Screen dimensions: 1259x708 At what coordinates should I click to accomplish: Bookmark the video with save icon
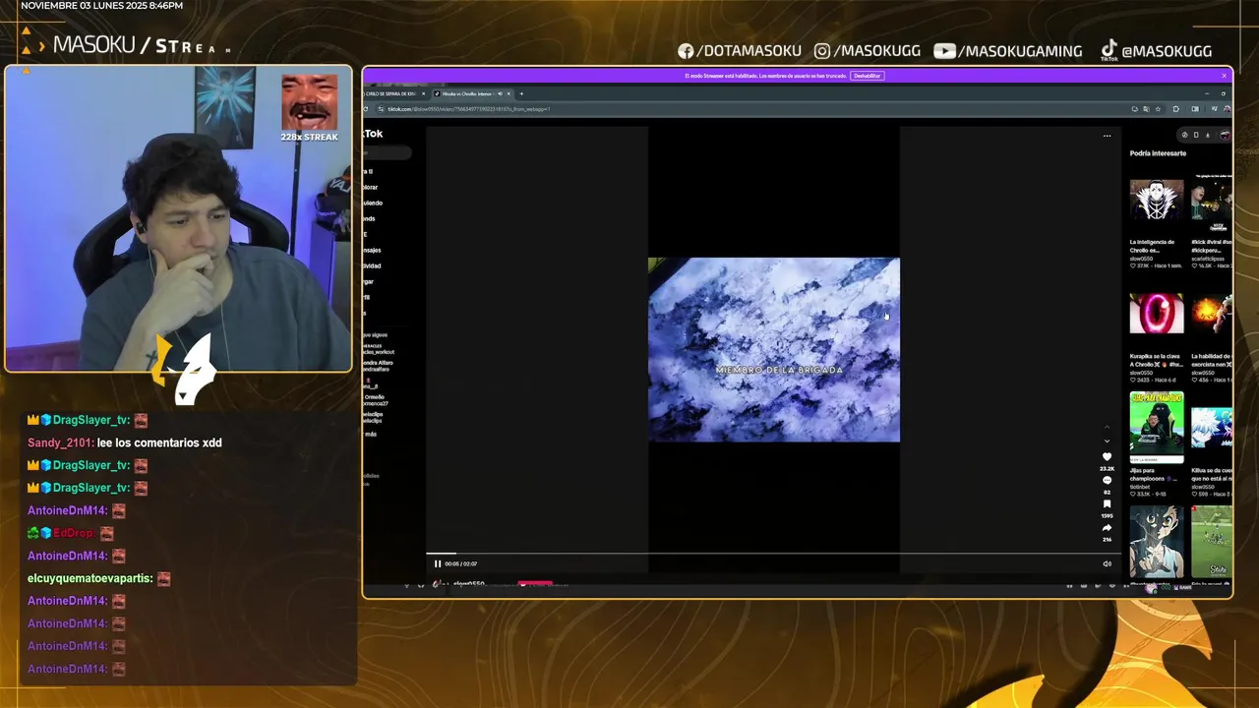click(1107, 504)
